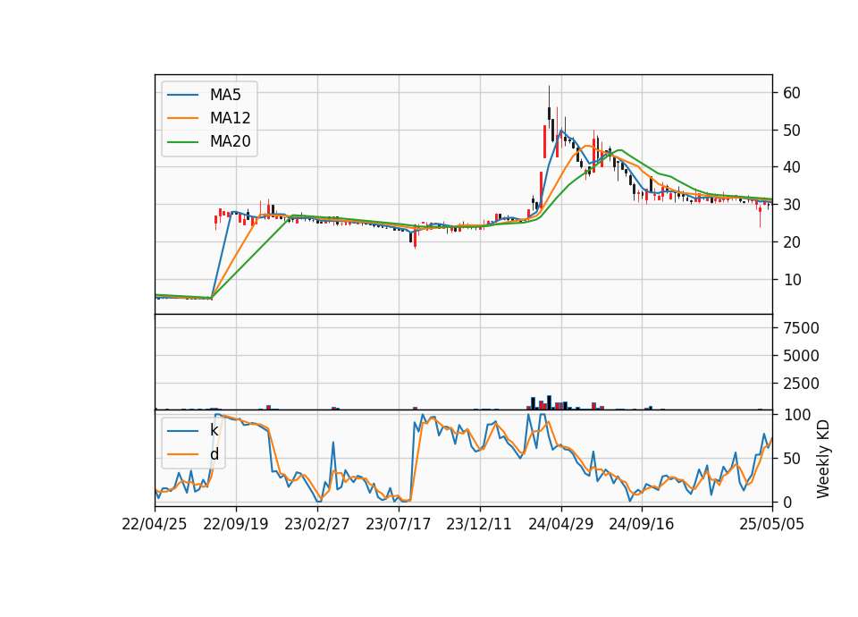
Task: Click the 22/09/19 date axis label
Action: pyautogui.click(x=236, y=525)
